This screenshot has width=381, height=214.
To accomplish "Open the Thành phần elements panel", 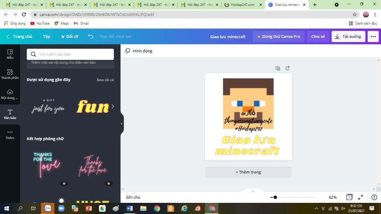I will click(10, 74).
